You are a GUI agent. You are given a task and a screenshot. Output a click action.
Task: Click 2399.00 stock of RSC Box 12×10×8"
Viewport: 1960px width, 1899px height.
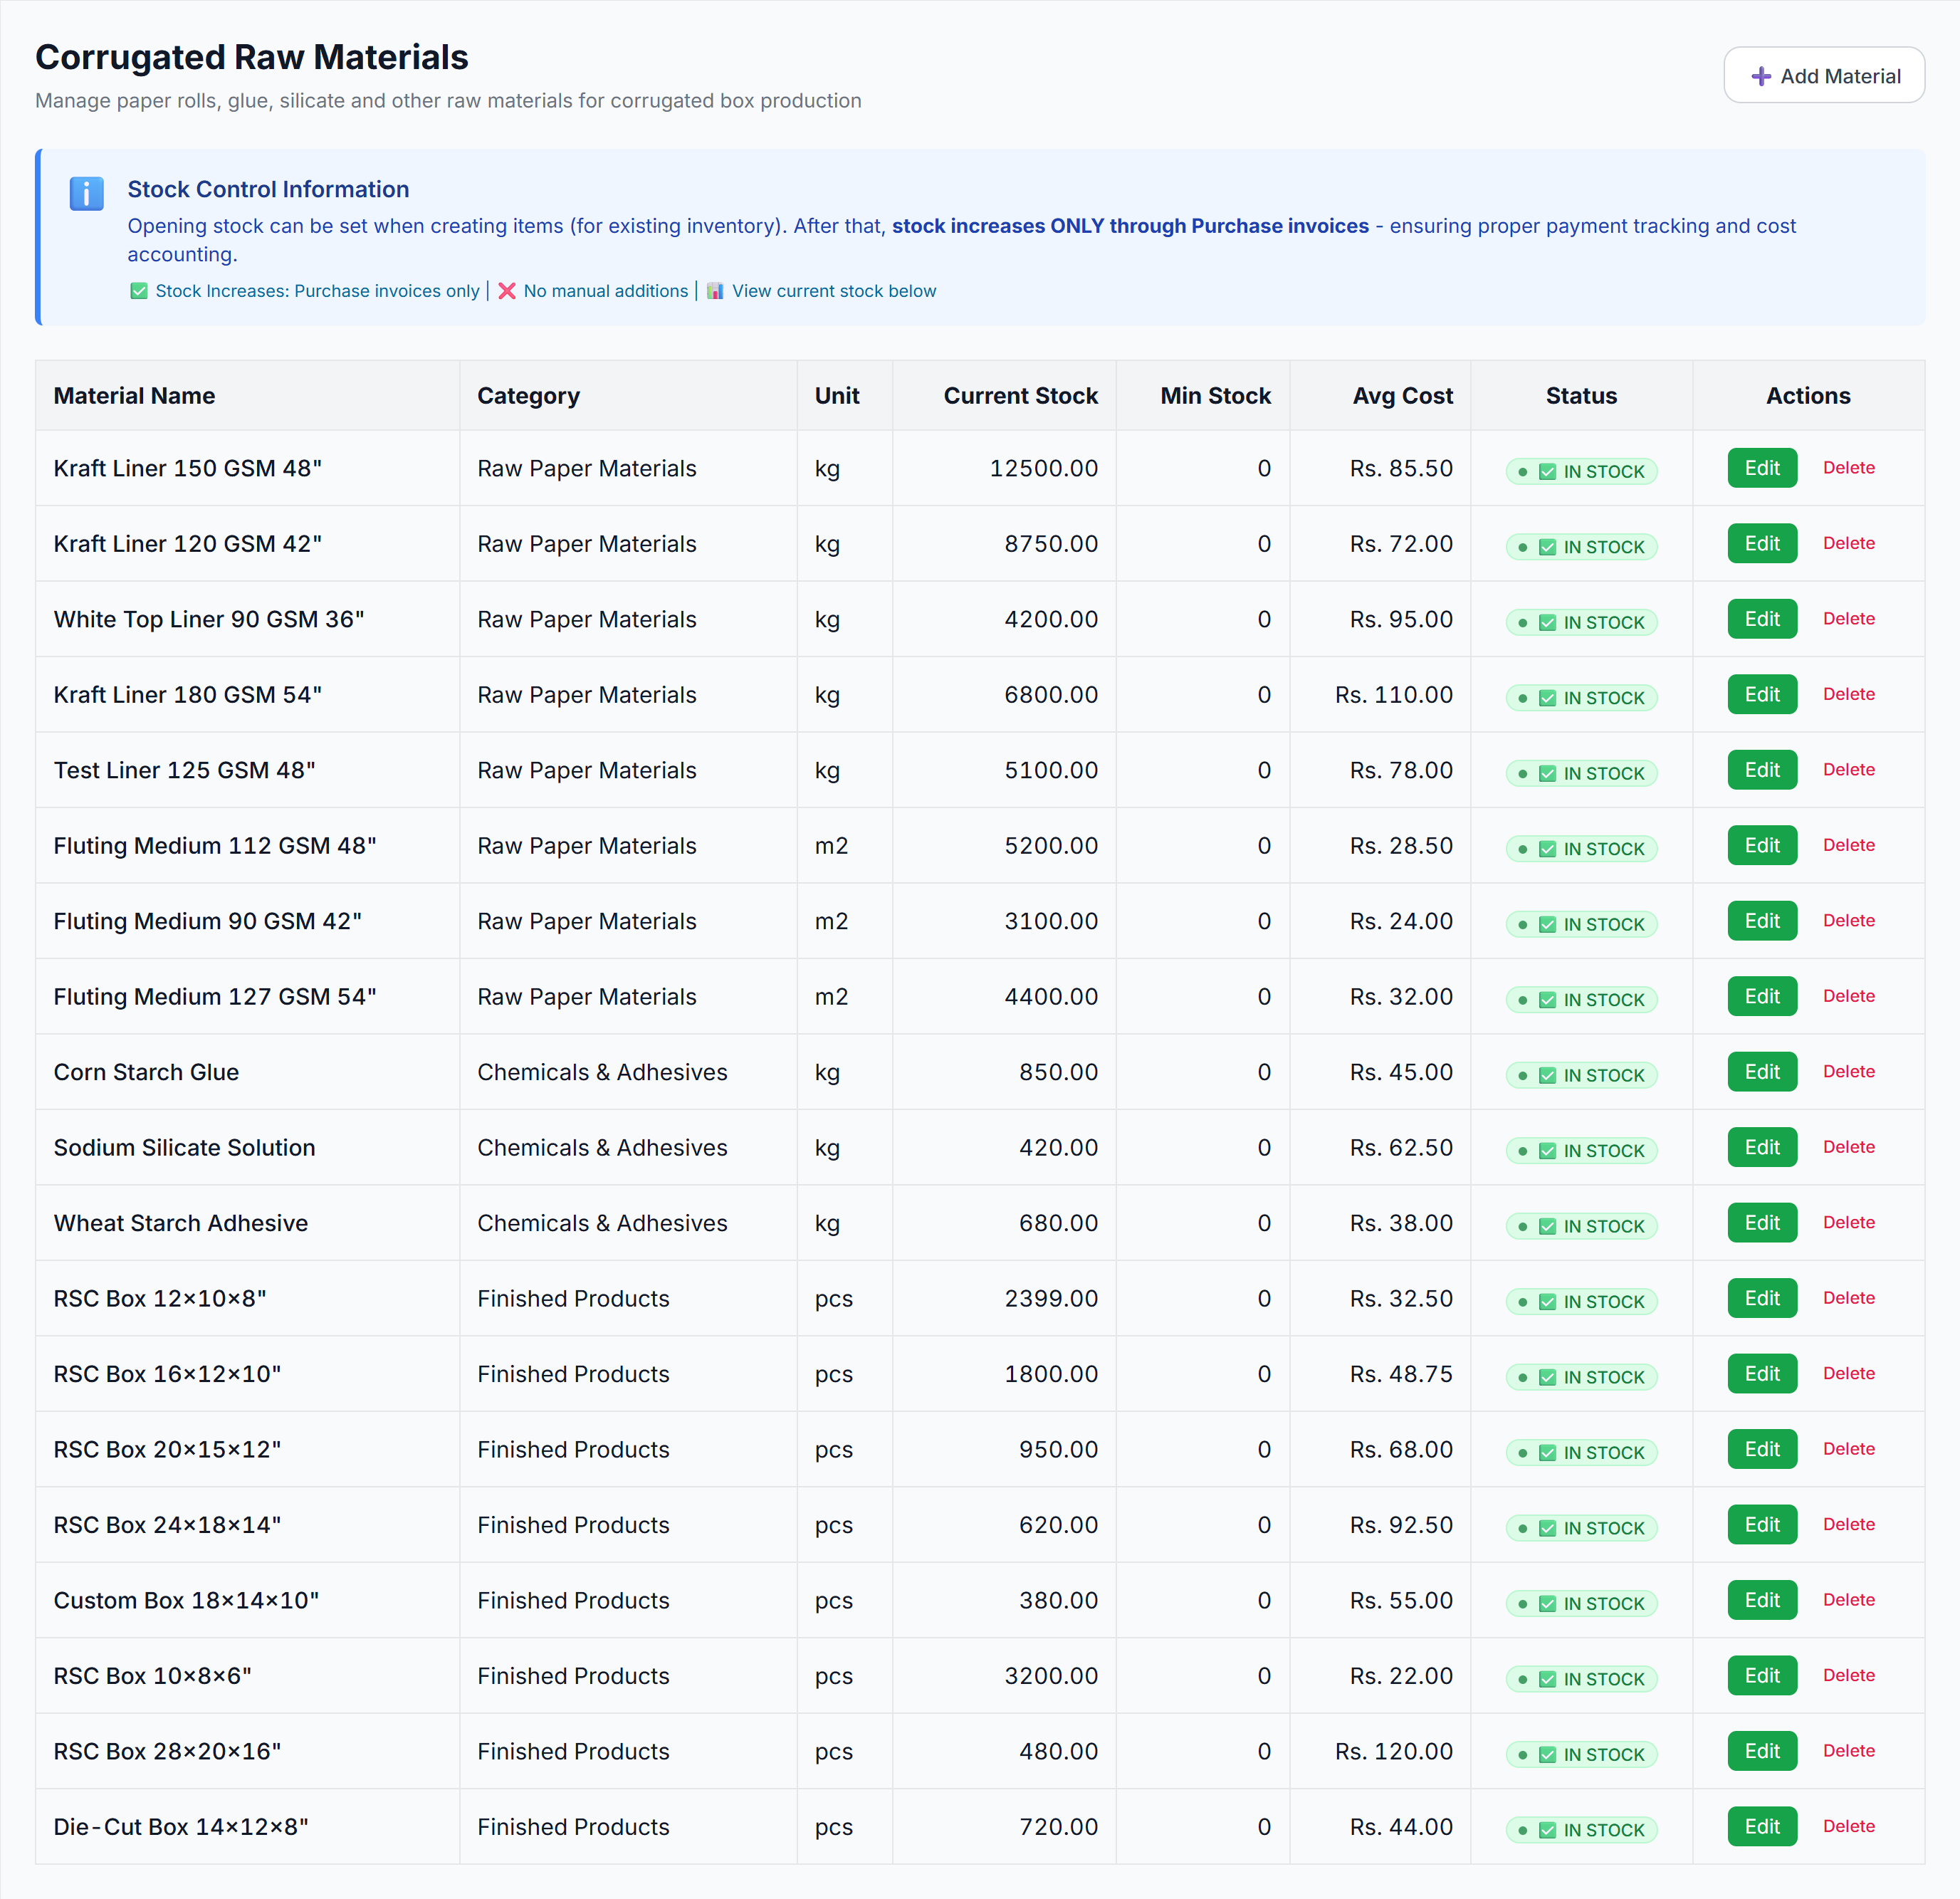tap(1050, 1298)
